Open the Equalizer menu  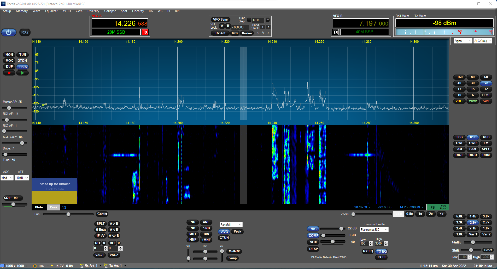tap(51, 11)
